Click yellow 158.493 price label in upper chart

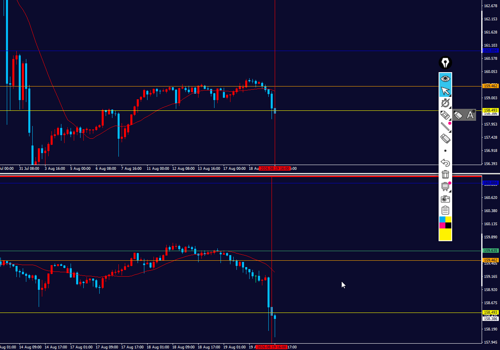490,110
